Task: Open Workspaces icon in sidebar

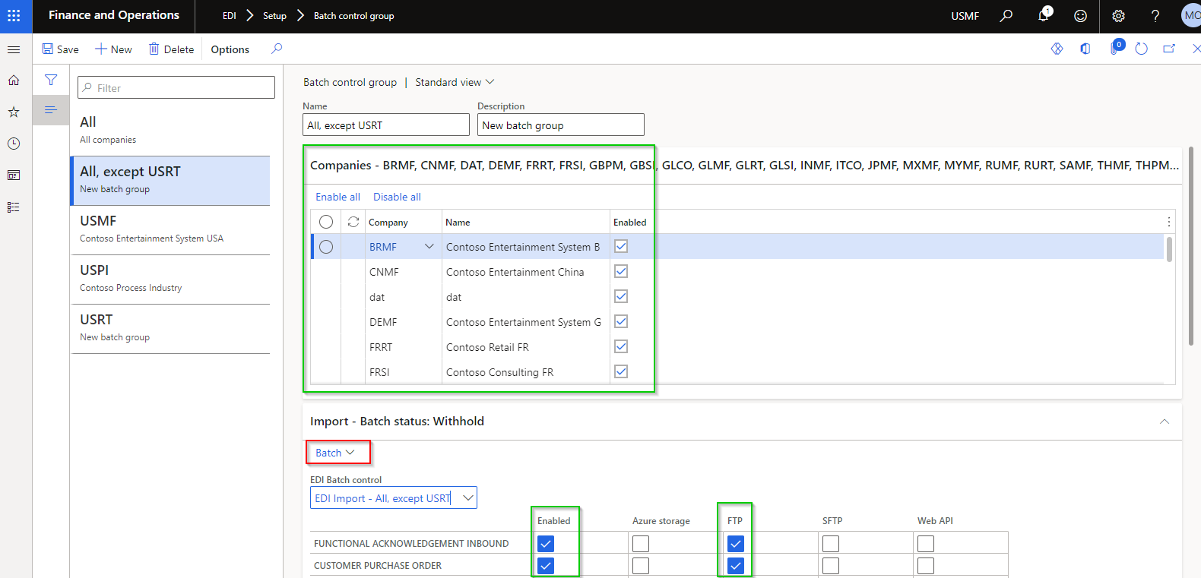Action: pos(14,175)
